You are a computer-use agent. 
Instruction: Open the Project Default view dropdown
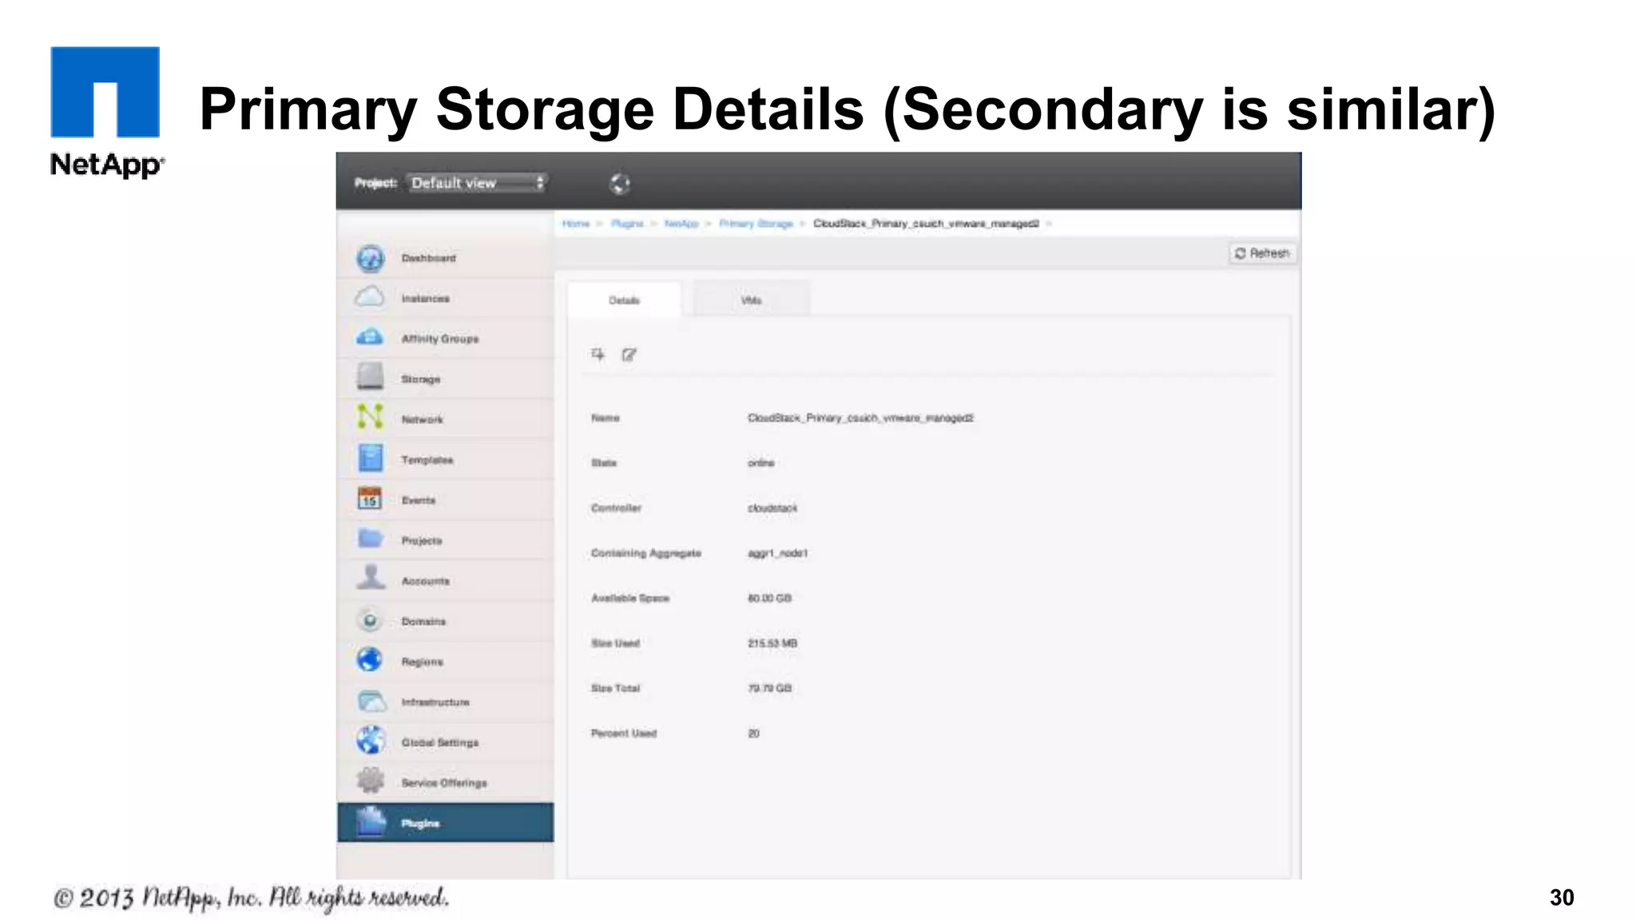coord(476,183)
